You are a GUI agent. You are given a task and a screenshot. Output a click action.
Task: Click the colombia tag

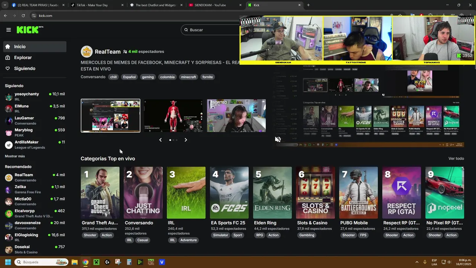tap(167, 77)
